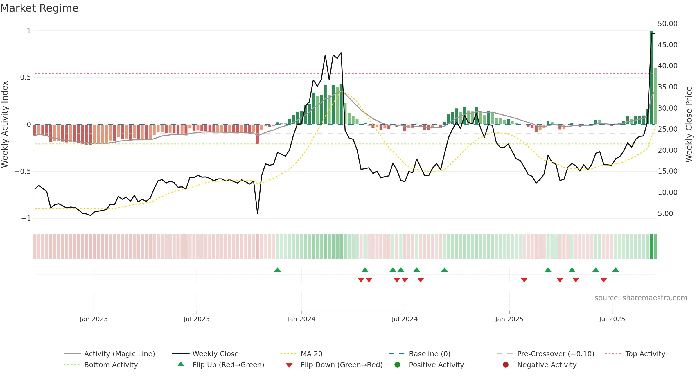Screen dimensions: 697x392
Task: Toggle Flip Down (Green→Red) legend entry
Action: tap(334, 365)
